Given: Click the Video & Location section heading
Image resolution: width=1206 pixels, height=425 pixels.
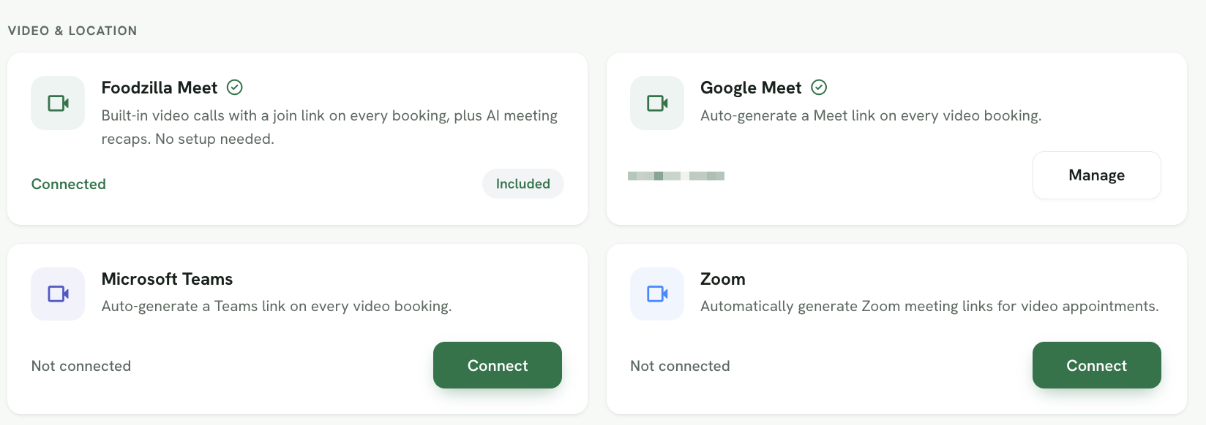Looking at the screenshot, I should point(72,31).
